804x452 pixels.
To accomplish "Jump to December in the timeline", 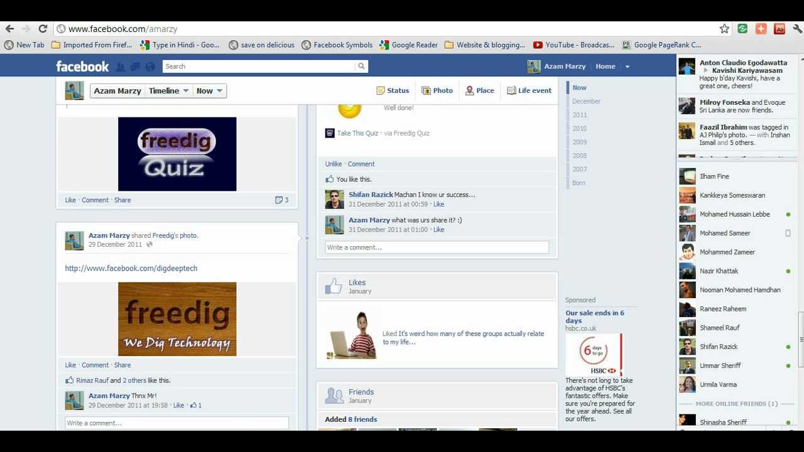I will 587,102.
